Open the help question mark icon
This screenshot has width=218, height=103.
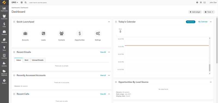(x=197, y=2)
